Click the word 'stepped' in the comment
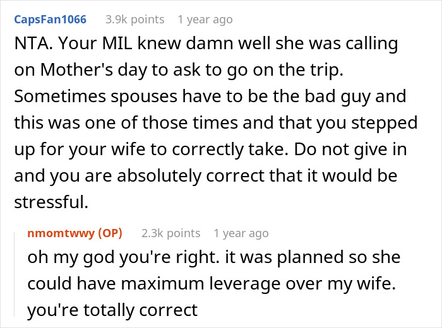This screenshot has height=328, width=442. coord(384,123)
